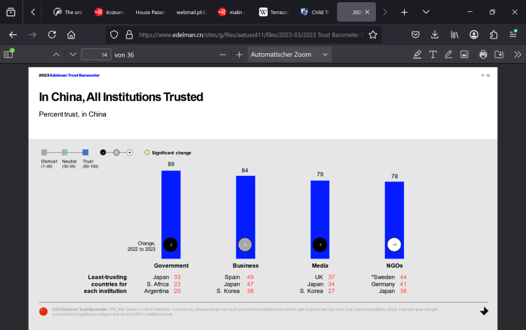Click the edelman.cn URL address field
The image size is (526, 330).
pos(251,35)
